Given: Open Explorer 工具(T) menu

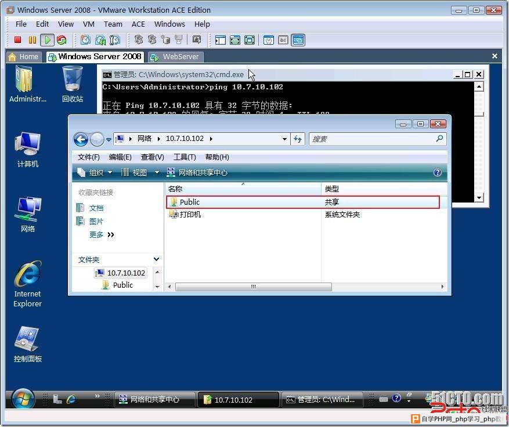Looking at the screenshot, I should 185,157.
